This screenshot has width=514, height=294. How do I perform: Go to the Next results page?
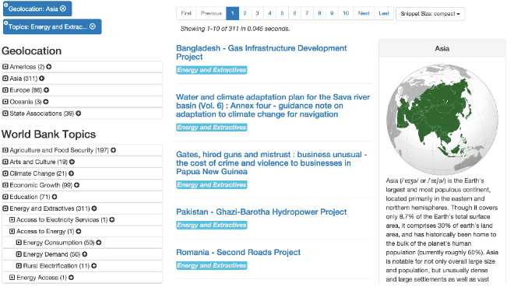point(364,13)
